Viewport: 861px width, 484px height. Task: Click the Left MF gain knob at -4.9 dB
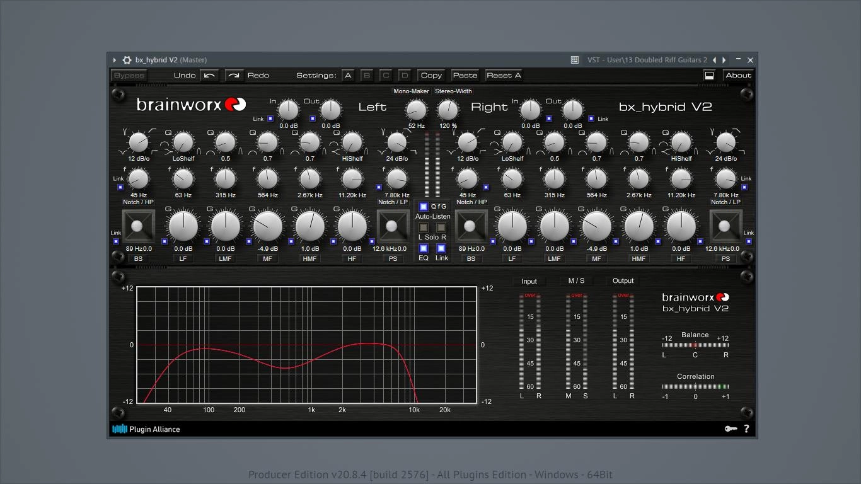(267, 226)
